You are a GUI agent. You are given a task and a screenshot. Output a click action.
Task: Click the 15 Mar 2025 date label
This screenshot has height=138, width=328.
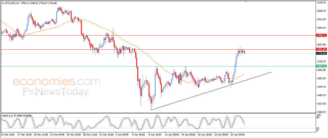8,134
